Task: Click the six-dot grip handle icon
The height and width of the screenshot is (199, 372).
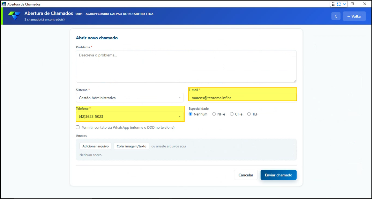Action: [333, 4]
